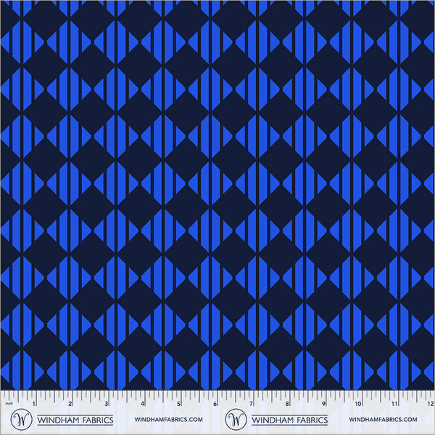Click the left WINDHAM FABRICS brand text
435x435 pixels.
[x=75, y=420]
